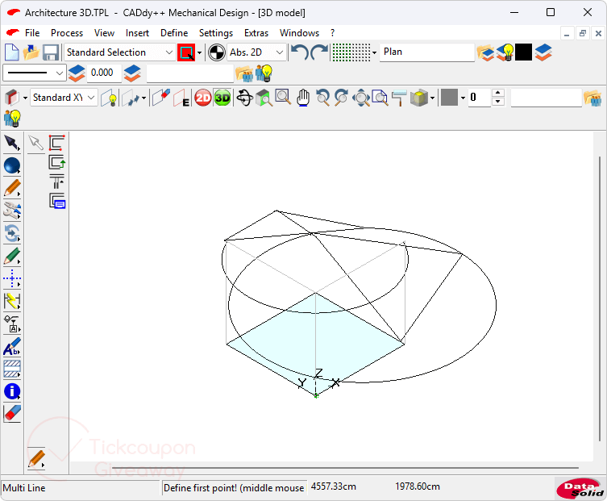This screenshot has width=607, height=501.
Task: Click the green dotted grid icon
Action: pos(351,52)
